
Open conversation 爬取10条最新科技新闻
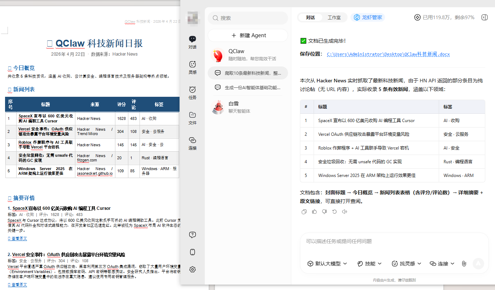(248, 73)
